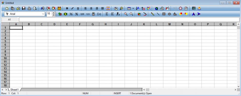
Task: Click vertical scrollbar up arrow
Action: click(238, 24)
